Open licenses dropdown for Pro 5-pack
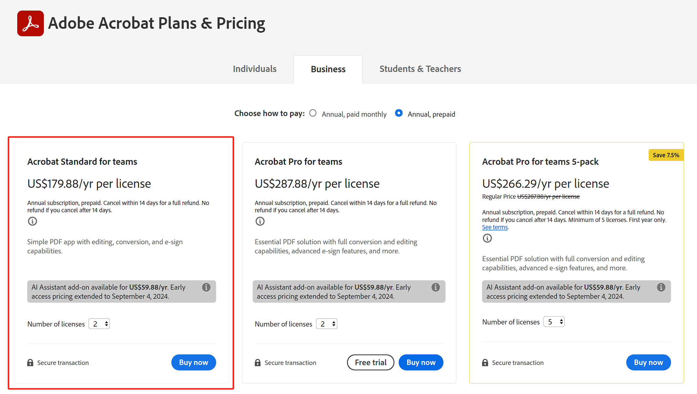 [554, 322]
